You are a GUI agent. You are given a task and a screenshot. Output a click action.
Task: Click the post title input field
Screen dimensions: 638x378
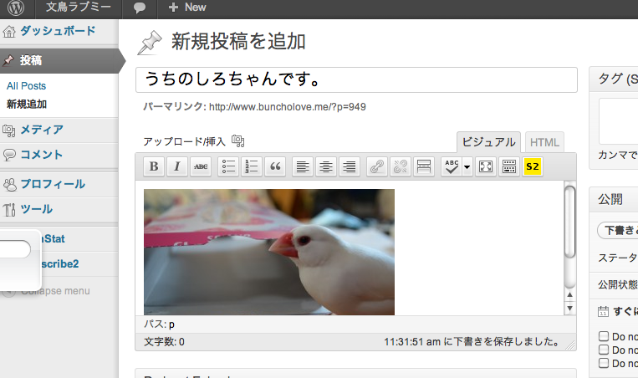tap(356, 79)
